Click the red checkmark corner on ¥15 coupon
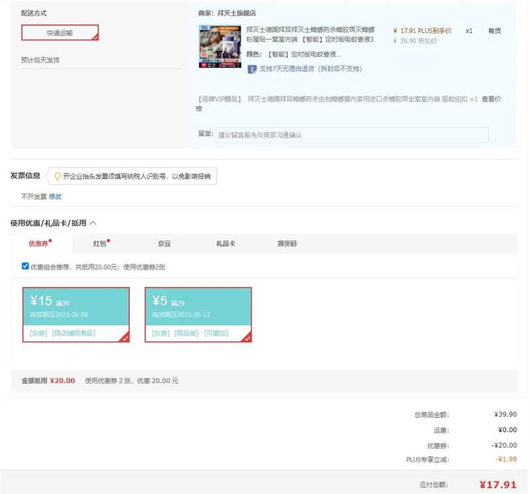 (125, 338)
